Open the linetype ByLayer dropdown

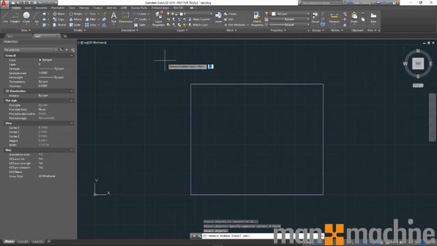click(x=290, y=25)
